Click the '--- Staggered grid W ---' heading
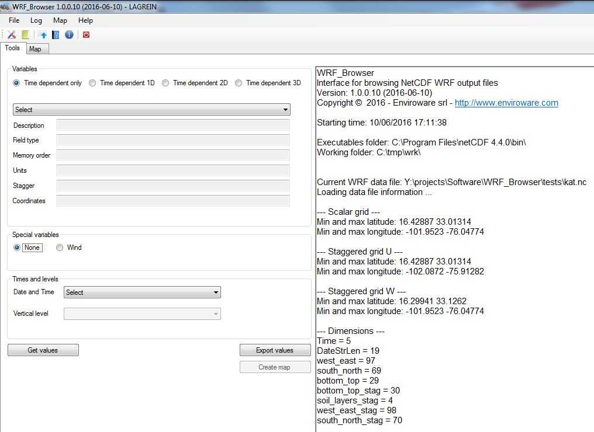Screen dimensions: 594x432 [x=361, y=291]
